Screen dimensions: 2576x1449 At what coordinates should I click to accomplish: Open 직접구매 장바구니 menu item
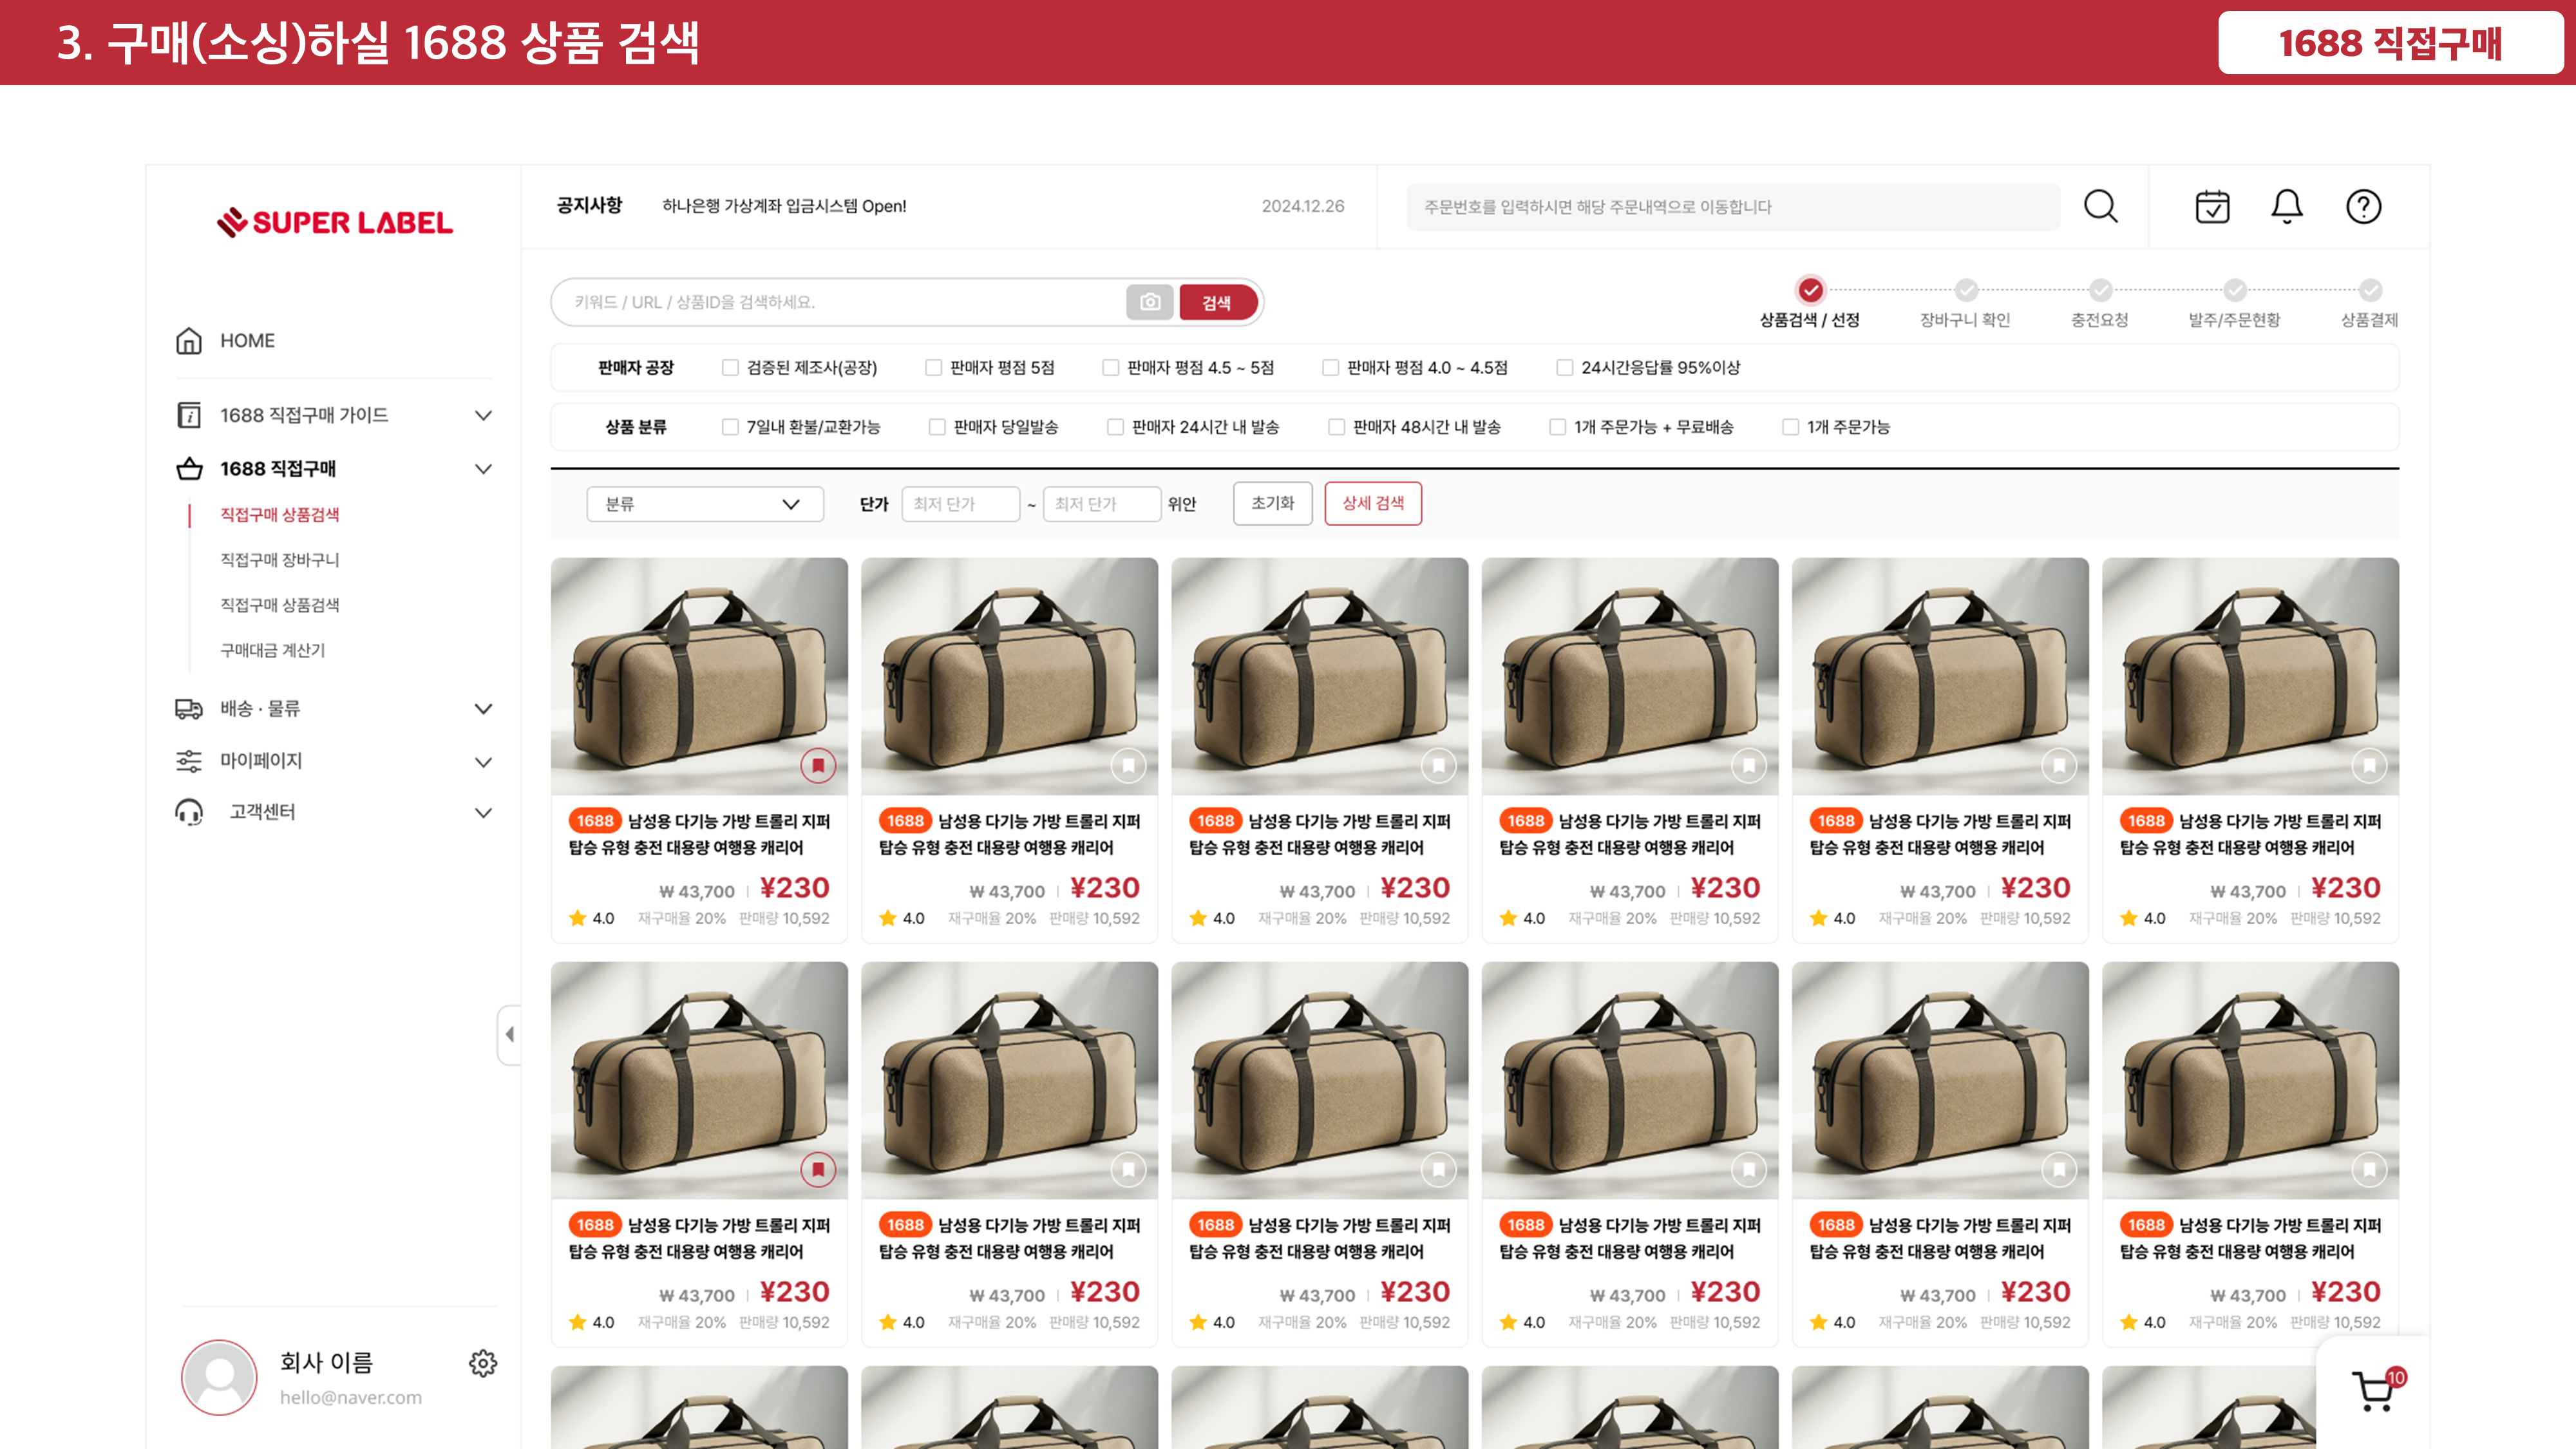[x=279, y=560]
